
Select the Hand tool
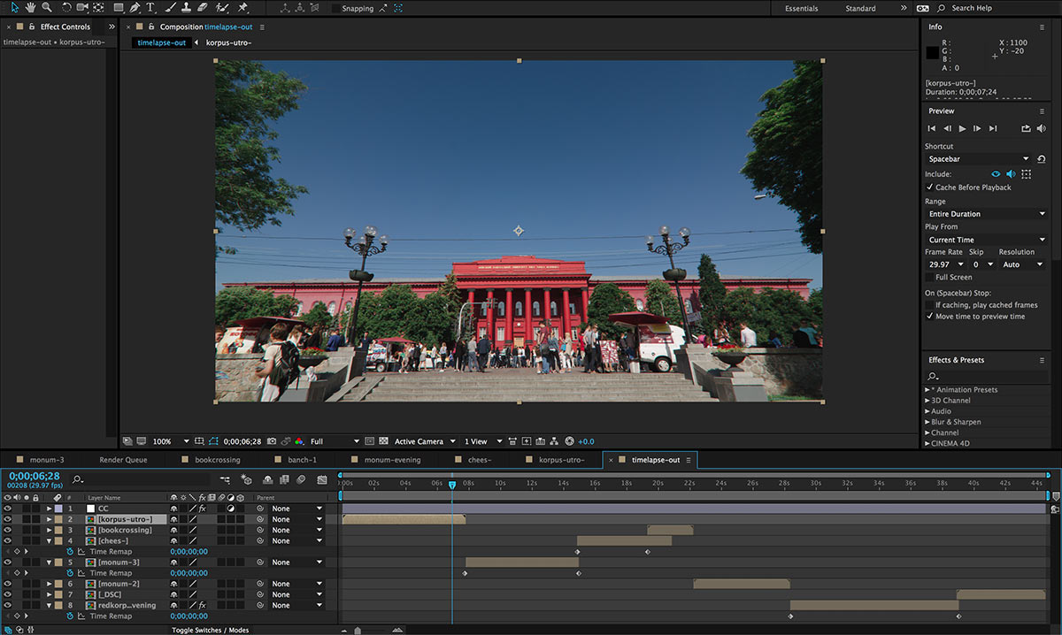(30, 8)
